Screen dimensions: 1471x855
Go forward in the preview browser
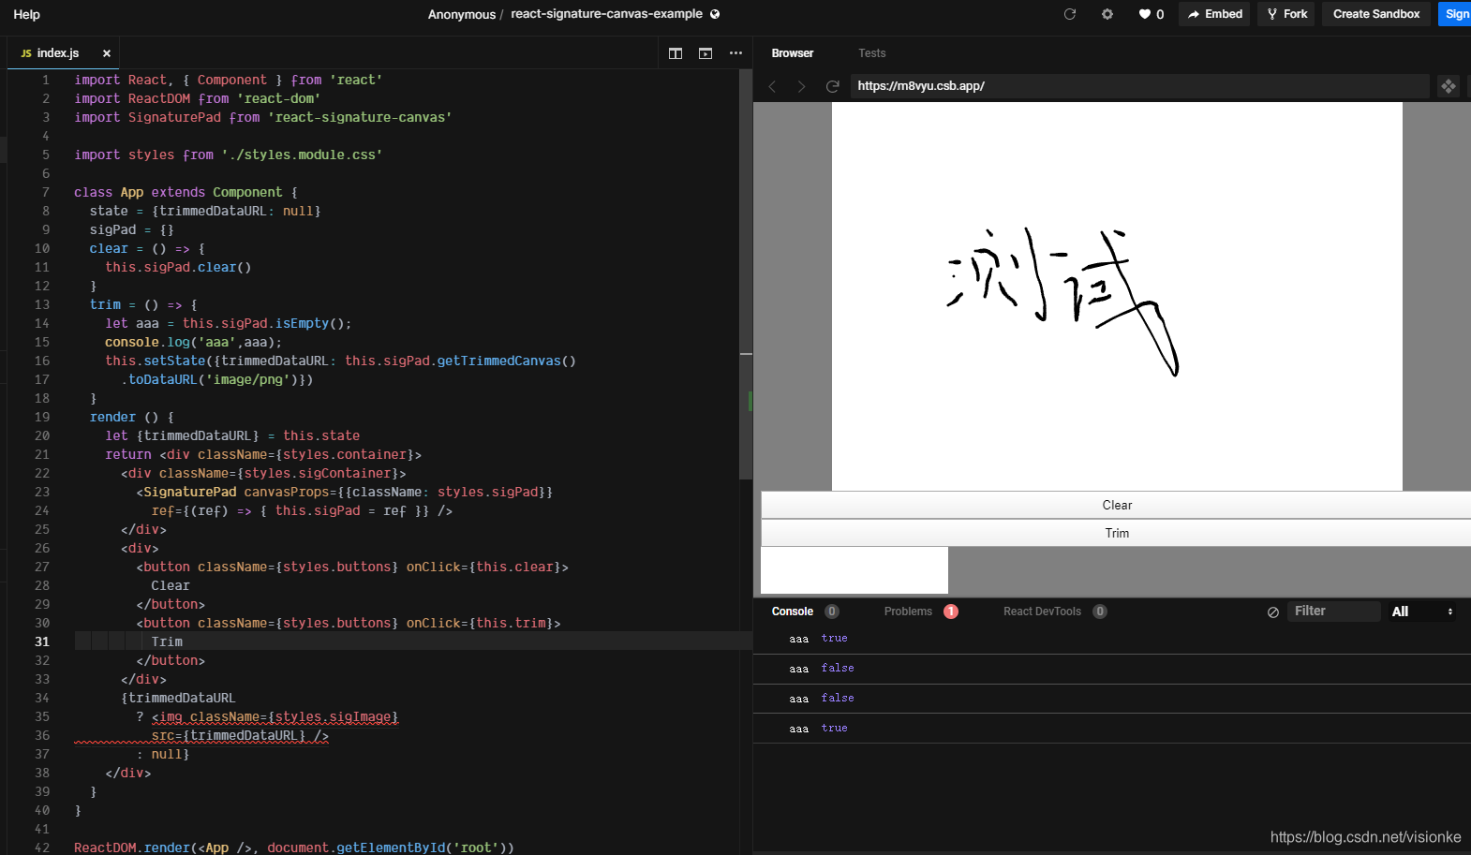[801, 86]
